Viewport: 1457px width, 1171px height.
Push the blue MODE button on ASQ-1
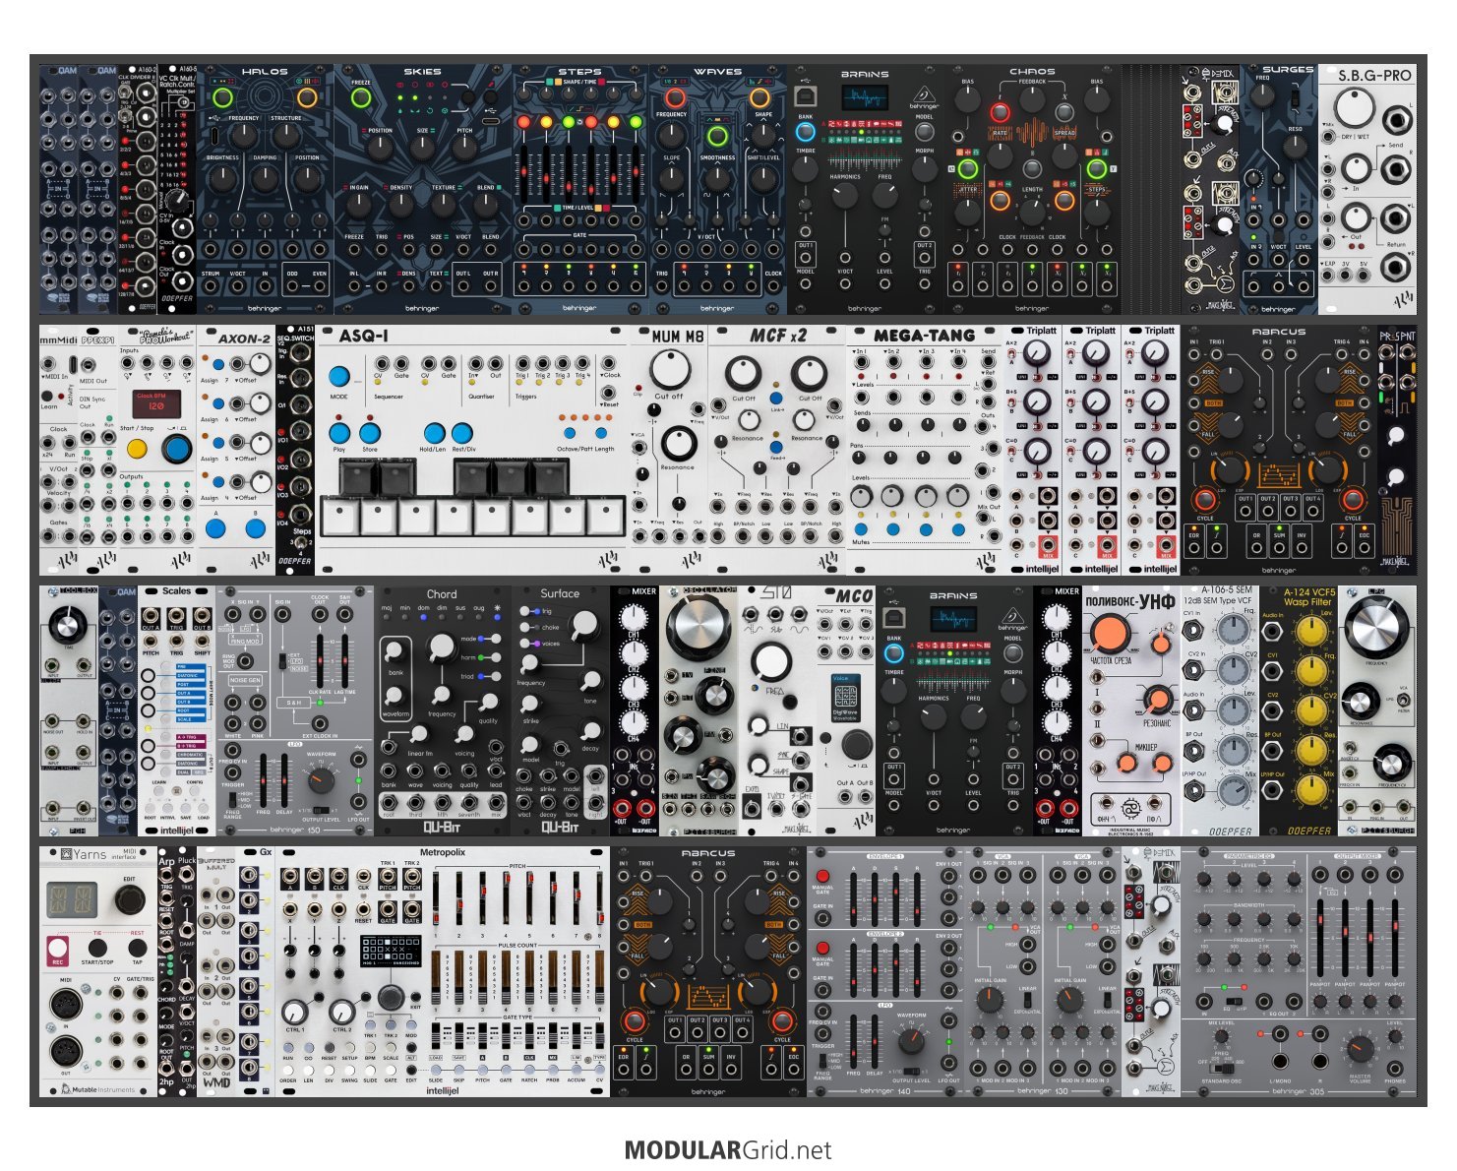(339, 376)
